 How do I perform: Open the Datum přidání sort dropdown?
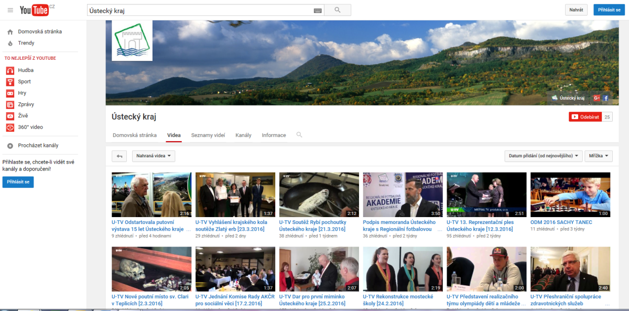pyautogui.click(x=544, y=156)
